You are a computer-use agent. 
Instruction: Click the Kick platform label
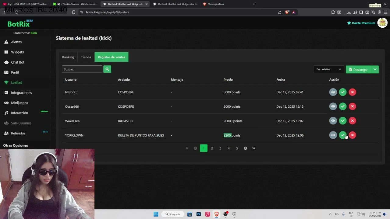pos(34,33)
